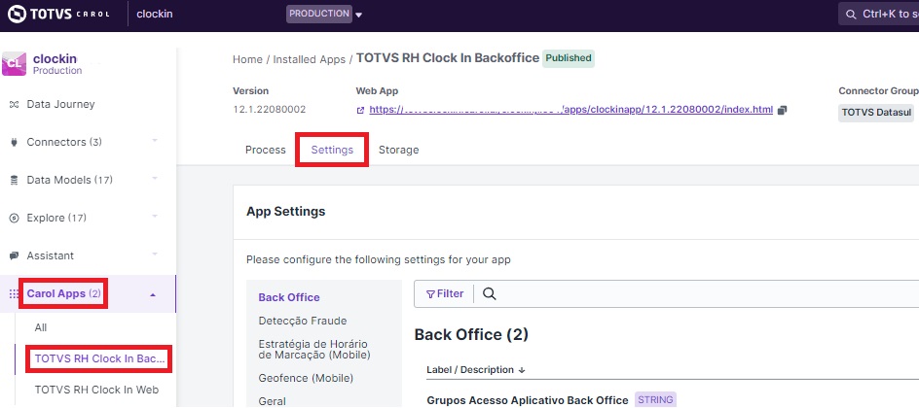Image resolution: width=919 pixels, height=408 pixels.
Task: Click the Published status badge
Action: 568,58
